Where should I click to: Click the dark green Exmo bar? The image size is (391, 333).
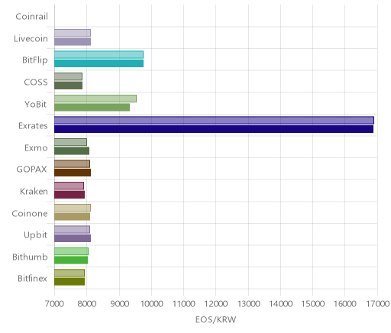pyautogui.click(x=72, y=151)
